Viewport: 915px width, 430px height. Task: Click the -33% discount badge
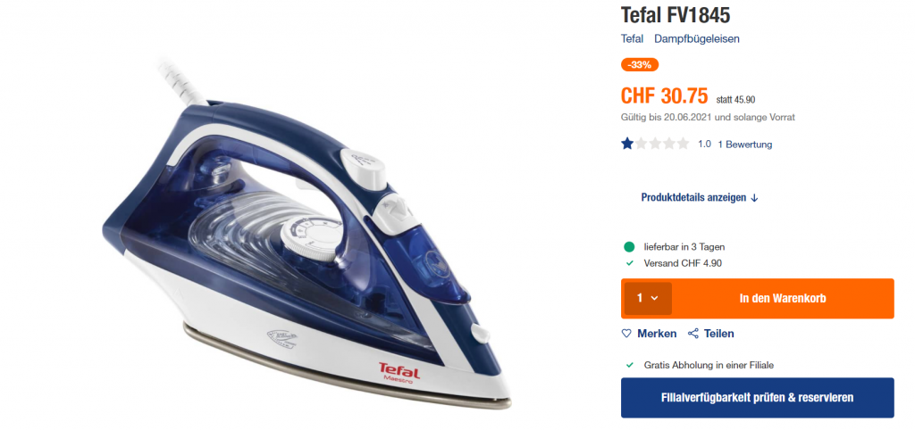pos(640,65)
